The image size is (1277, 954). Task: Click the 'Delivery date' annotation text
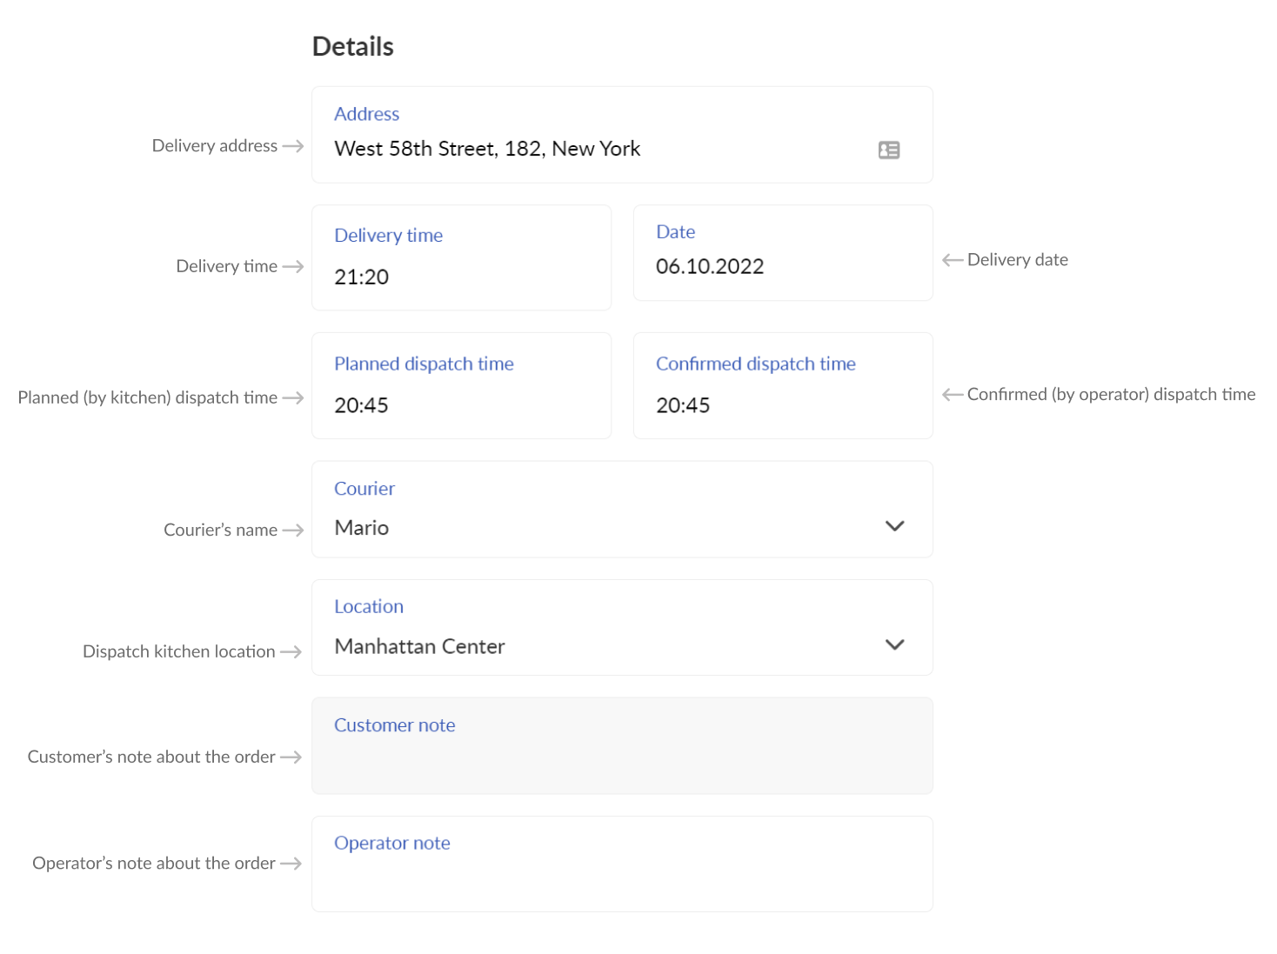(x=1018, y=260)
